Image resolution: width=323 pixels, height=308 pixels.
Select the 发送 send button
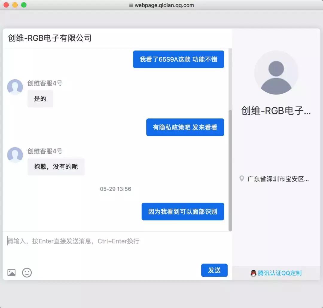pyautogui.click(x=214, y=270)
